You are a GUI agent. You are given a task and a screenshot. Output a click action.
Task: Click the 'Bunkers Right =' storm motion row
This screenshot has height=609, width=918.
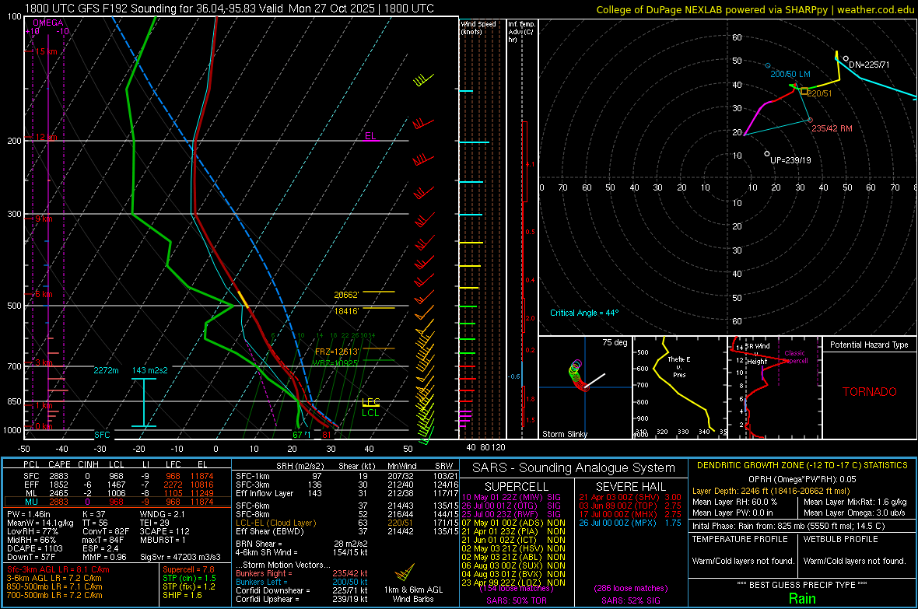point(302,573)
